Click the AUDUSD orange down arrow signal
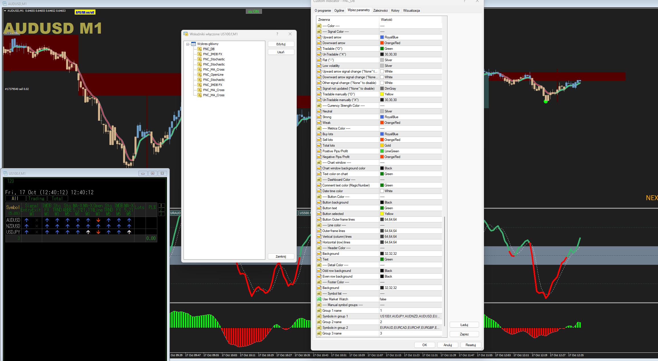This screenshot has width=658, height=361. coord(98,220)
